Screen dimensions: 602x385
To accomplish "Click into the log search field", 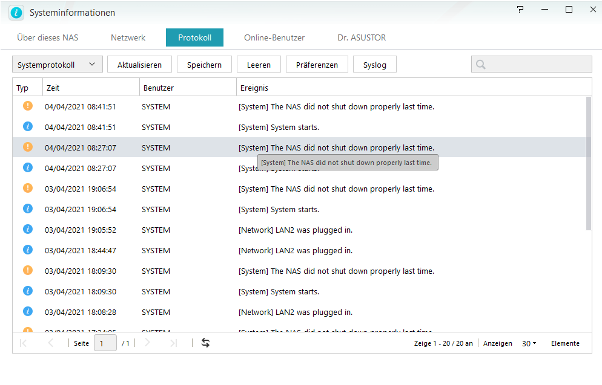I will coord(532,64).
